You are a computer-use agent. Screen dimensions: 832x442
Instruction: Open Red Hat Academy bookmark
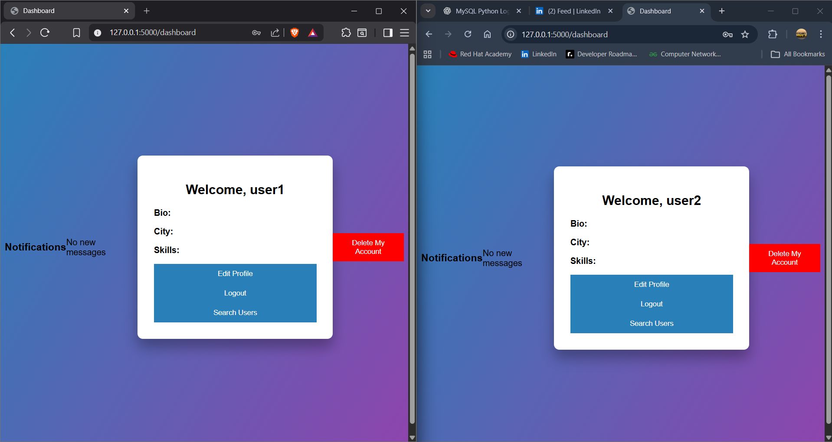pyautogui.click(x=480, y=54)
